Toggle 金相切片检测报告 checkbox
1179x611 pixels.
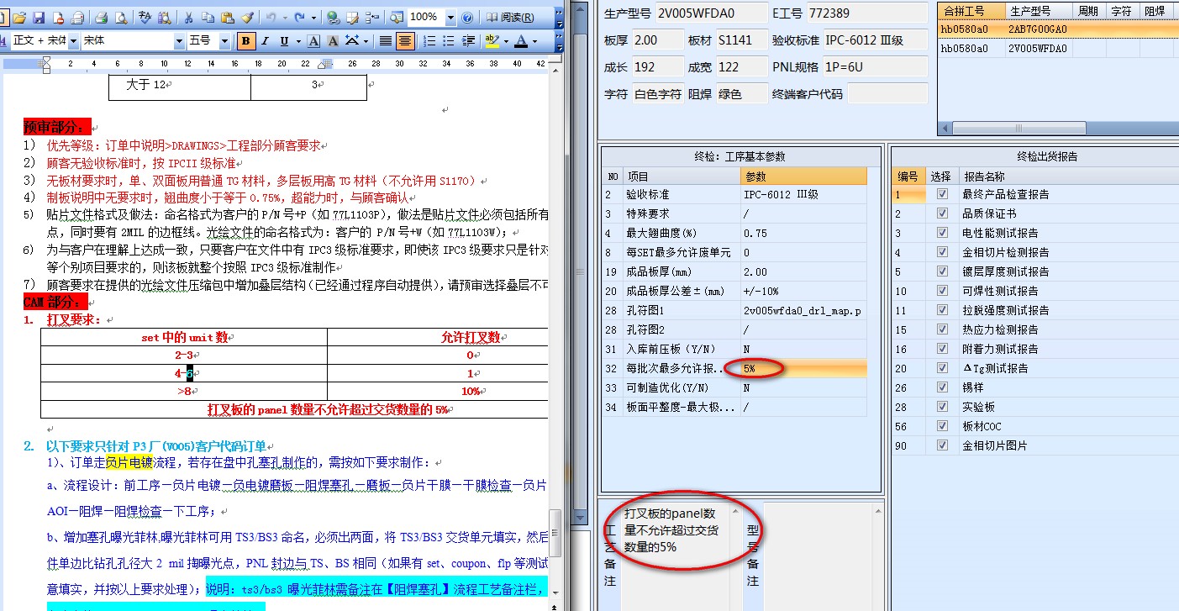941,252
